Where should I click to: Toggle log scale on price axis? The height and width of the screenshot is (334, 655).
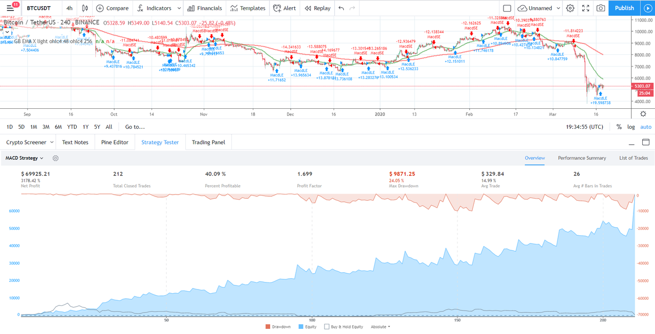point(631,127)
